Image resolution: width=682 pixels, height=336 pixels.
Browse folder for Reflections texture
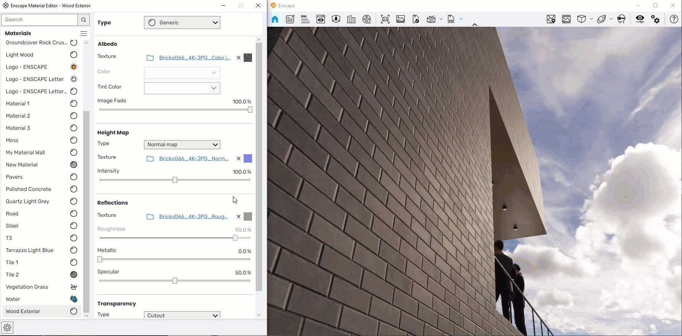150,217
